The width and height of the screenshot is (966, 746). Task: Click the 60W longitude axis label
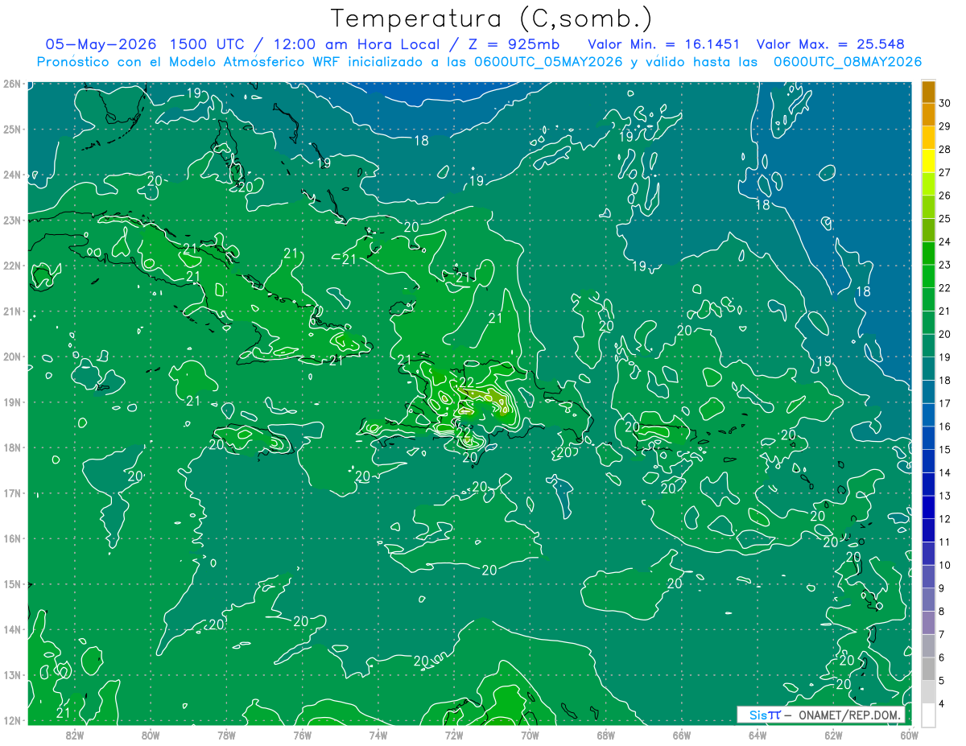tap(909, 735)
